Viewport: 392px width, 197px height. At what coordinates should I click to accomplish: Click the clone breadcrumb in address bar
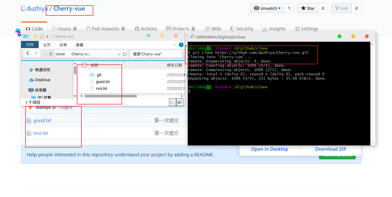(60, 54)
